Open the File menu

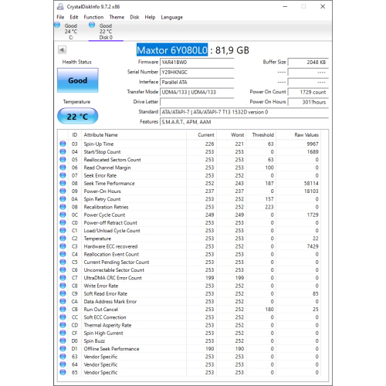60,17
